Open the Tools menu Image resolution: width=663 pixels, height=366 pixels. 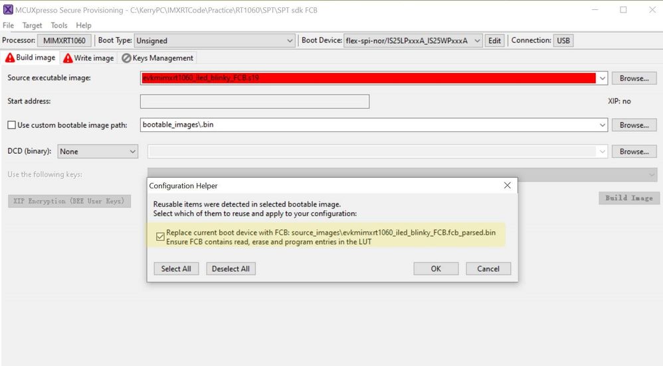58,25
